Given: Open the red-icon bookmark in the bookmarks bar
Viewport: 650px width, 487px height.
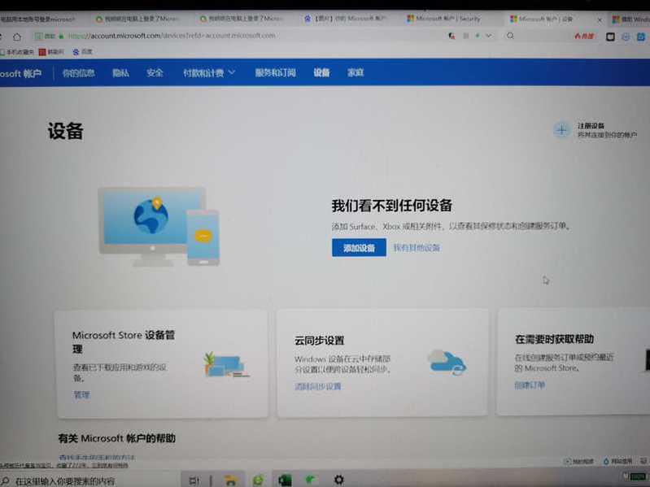Looking at the screenshot, I should tap(51, 52).
